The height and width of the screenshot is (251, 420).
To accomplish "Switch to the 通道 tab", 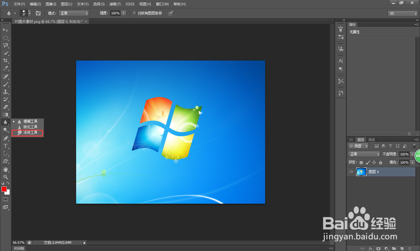I will 371,140.
